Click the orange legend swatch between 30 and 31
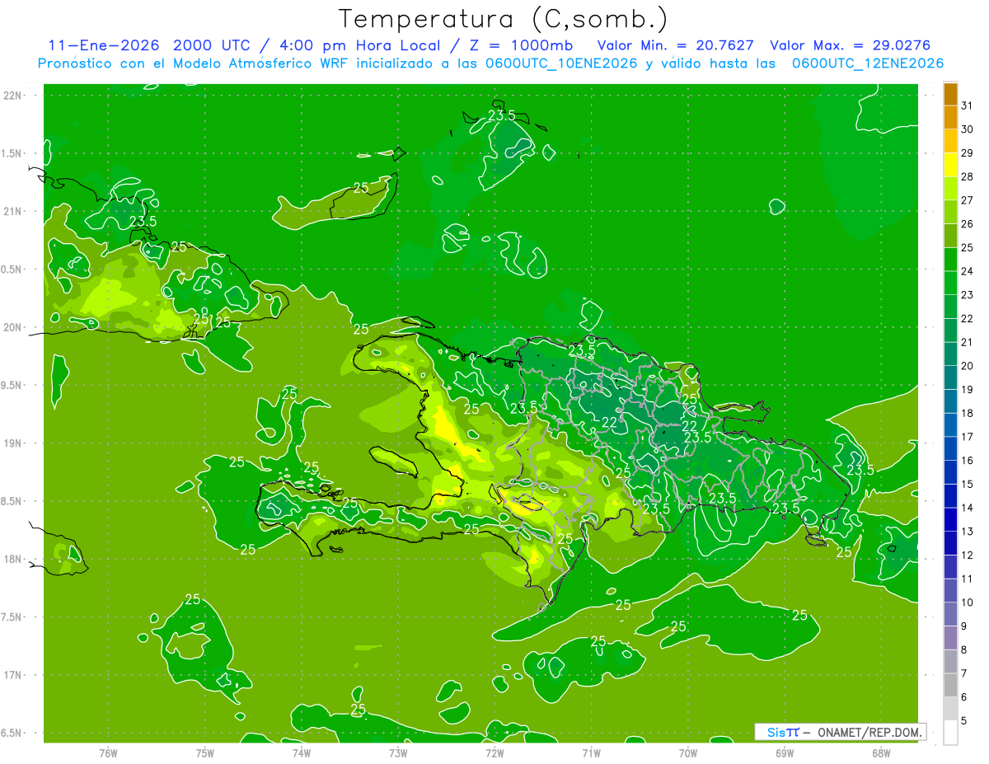The width and height of the screenshot is (989, 764). (x=950, y=118)
